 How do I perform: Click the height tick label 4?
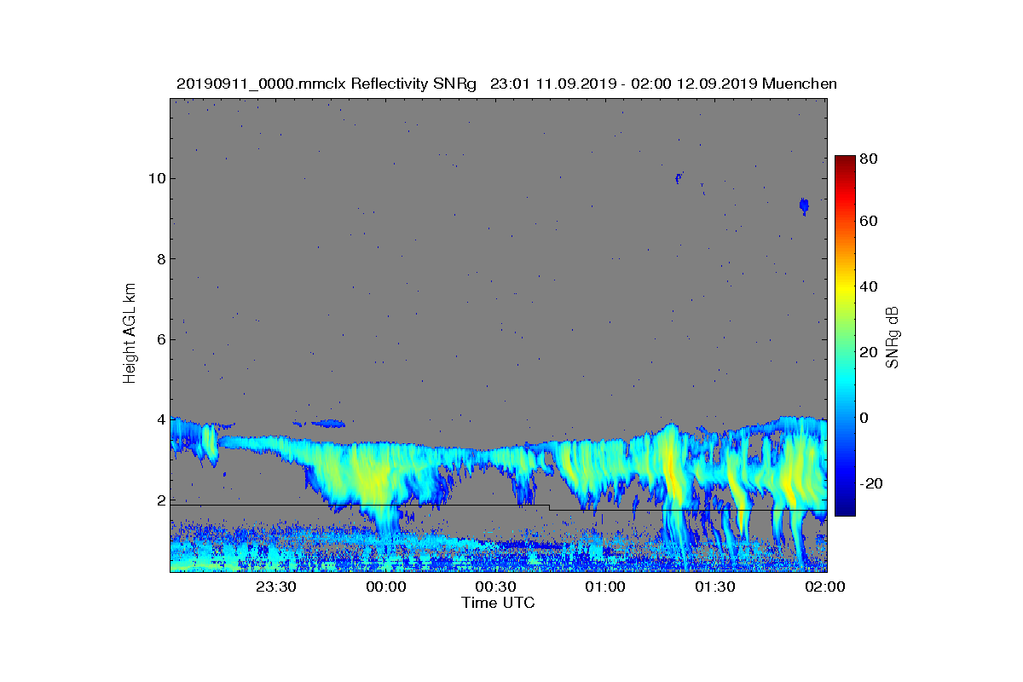160,419
